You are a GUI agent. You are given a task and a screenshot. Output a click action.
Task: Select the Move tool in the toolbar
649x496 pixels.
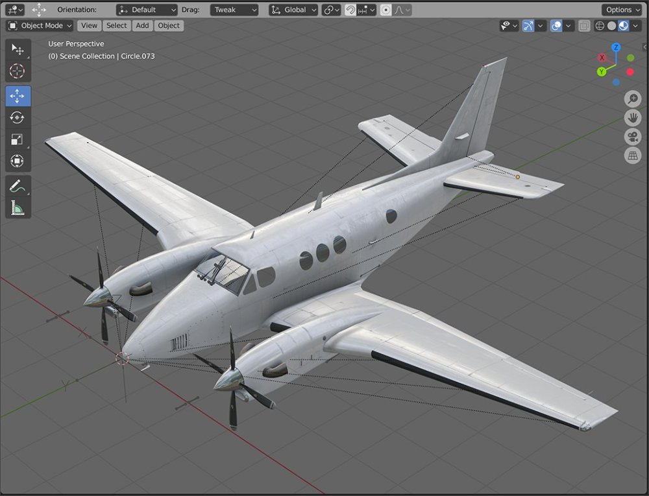pos(18,96)
